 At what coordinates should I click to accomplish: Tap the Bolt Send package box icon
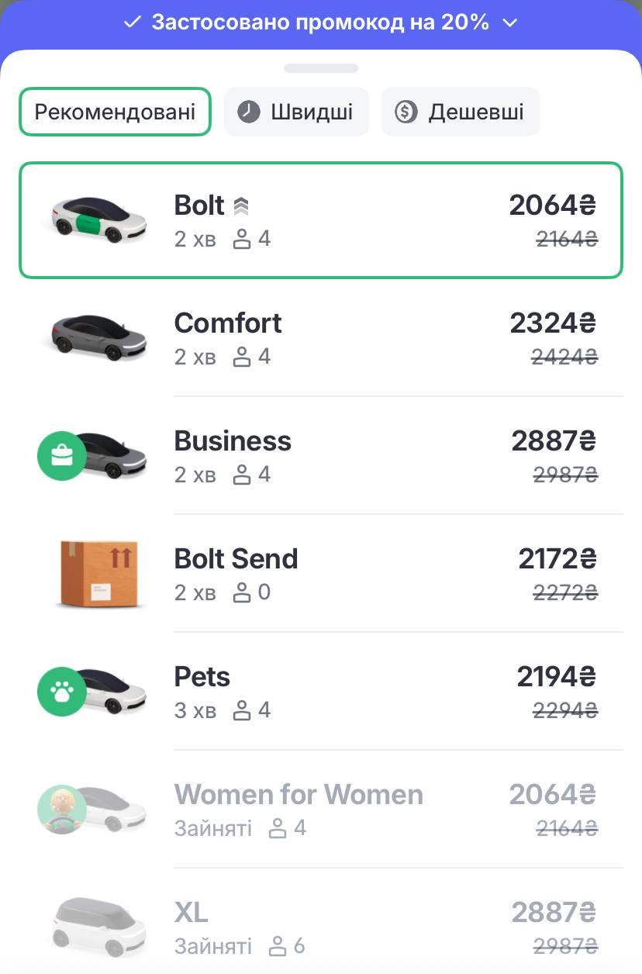click(x=98, y=574)
